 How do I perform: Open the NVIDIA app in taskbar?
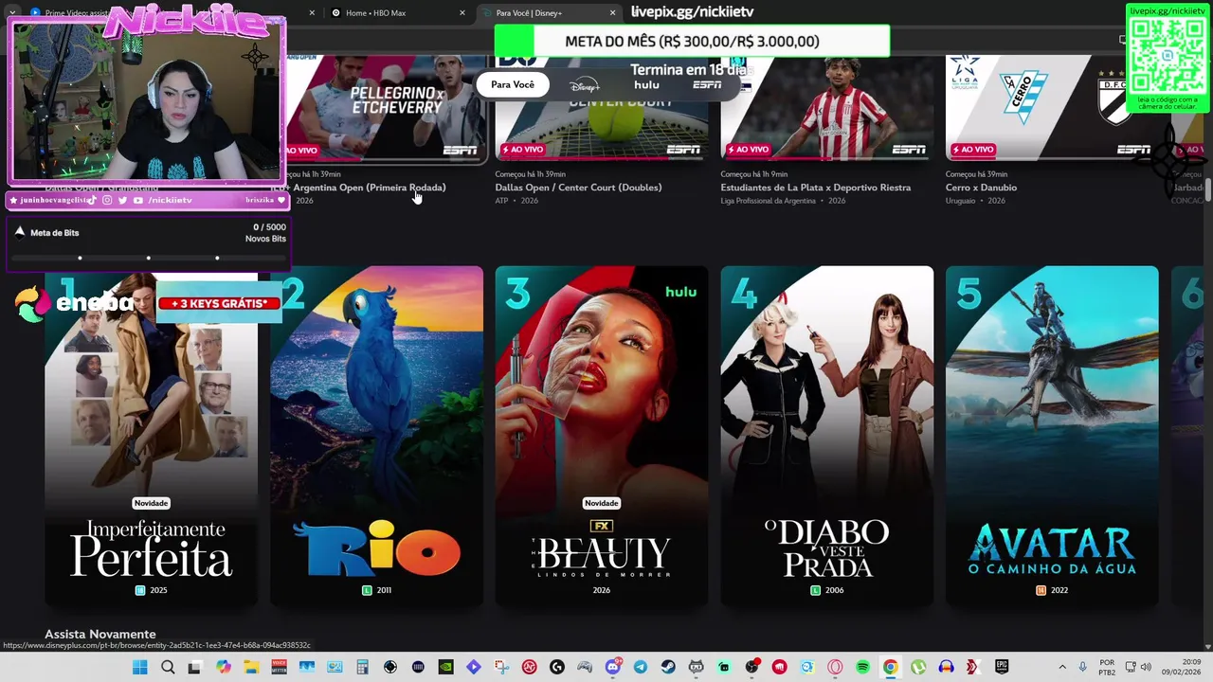(x=445, y=667)
